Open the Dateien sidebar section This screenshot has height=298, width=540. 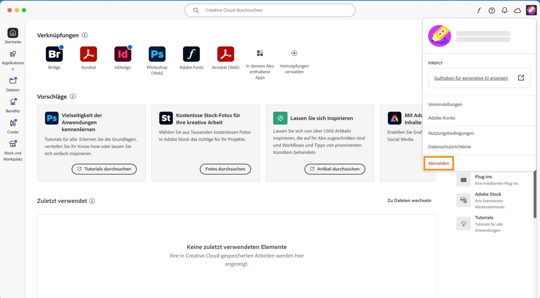point(13,81)
